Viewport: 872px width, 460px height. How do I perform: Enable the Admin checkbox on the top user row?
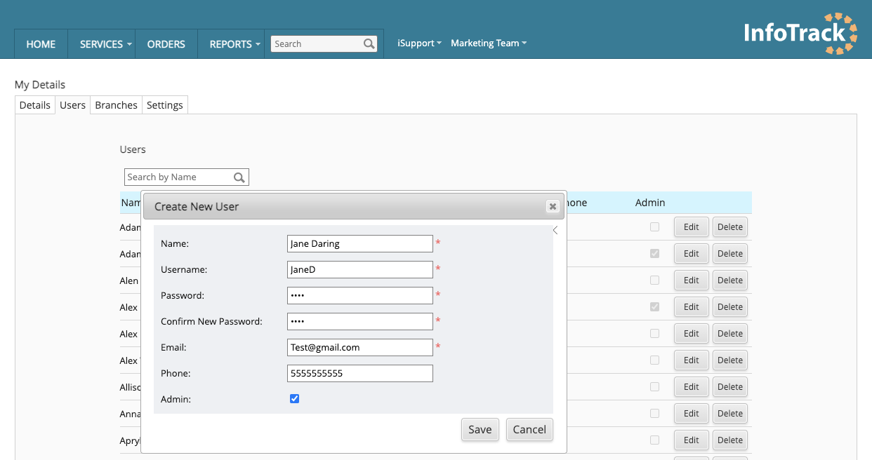pyautogui.click(x=654, y=226)
